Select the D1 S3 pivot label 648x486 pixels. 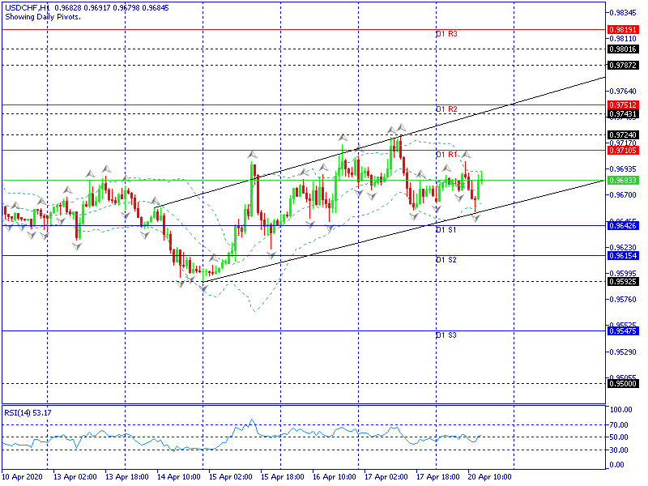click(446, 335)
